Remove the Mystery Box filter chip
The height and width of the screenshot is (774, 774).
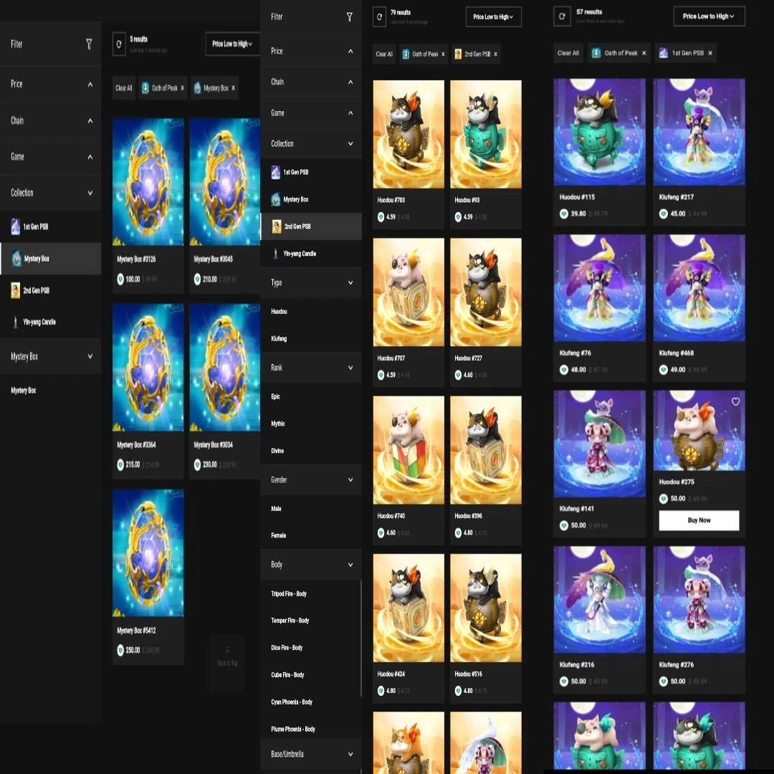pos(234,88)
